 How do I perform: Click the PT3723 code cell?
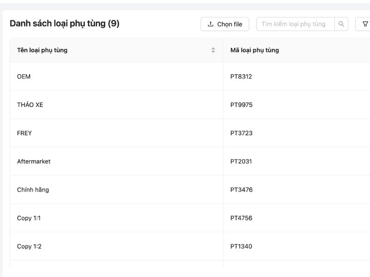(241, 133)
